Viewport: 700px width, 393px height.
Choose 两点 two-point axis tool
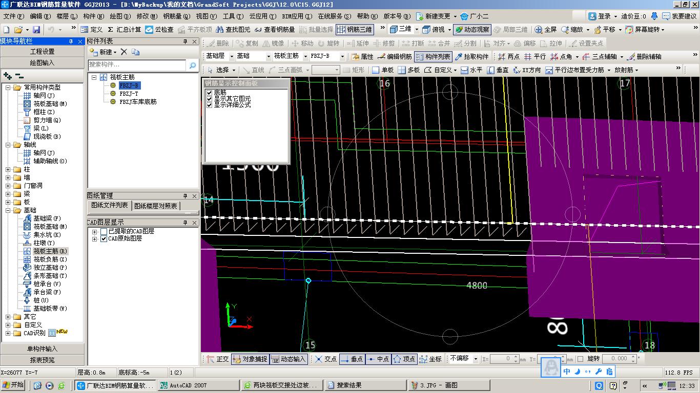(509, 56)
